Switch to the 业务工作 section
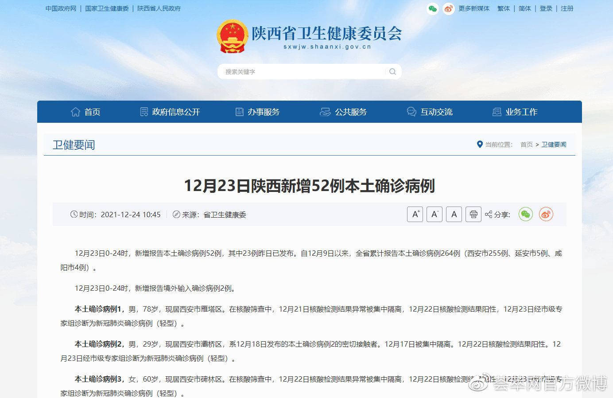 point(522,112)
